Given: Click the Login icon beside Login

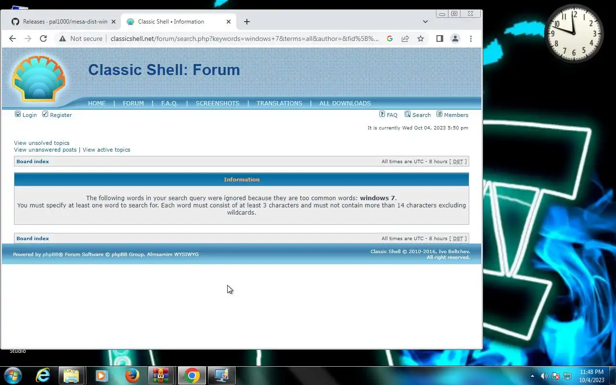Looking at the screenshot, I should point(18,114).
